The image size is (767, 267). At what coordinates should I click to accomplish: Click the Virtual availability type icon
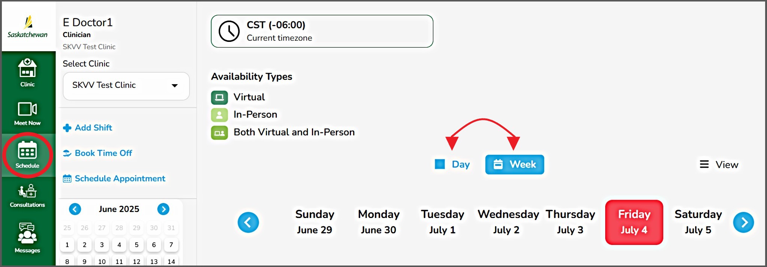tap(219, 97)
